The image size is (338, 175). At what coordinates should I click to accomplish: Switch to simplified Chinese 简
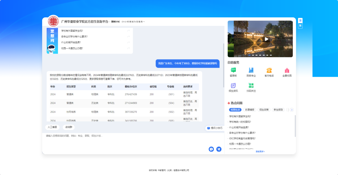pyautogui.click(x=300, y=21)
